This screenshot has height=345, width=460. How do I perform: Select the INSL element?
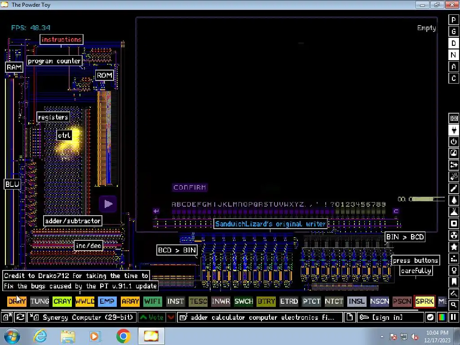(357, 301)
